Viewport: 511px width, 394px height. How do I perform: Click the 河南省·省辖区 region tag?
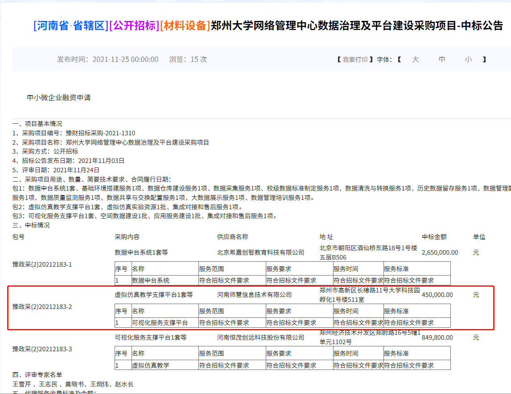coord(71,26)
